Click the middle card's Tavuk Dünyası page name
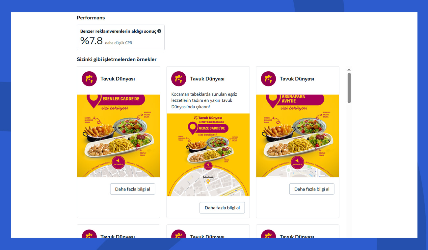Screen dimensions: 428x250 coord(207,79)
